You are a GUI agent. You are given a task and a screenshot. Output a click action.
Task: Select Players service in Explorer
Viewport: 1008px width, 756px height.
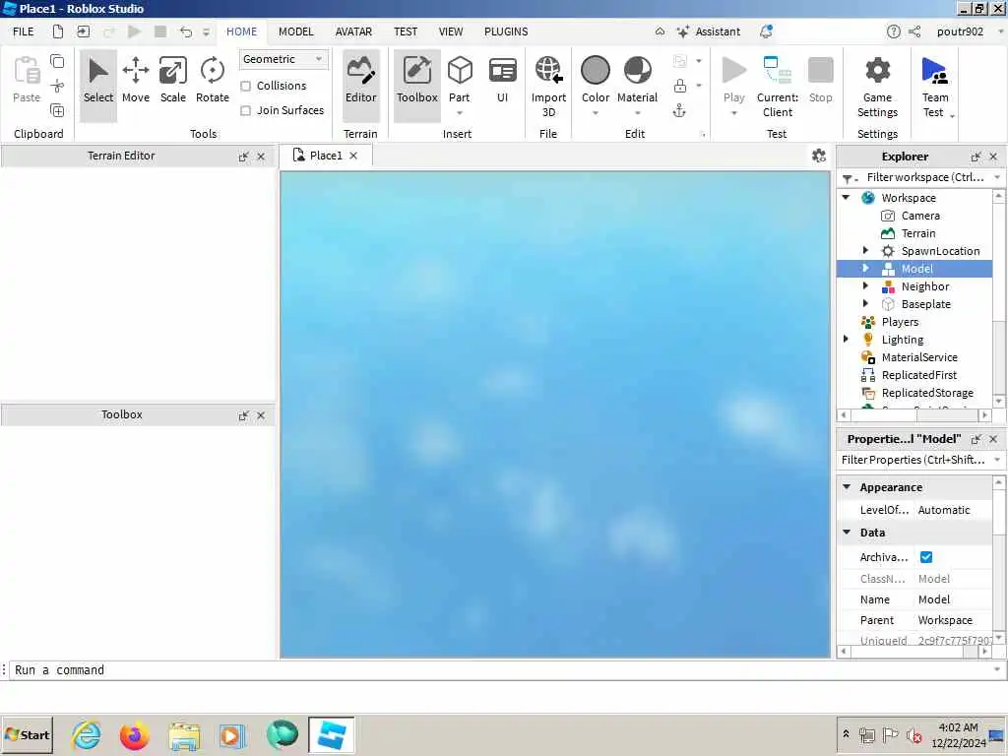900,322
